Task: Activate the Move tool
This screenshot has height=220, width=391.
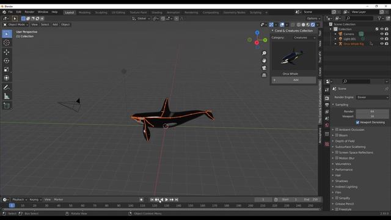Action: [7, 52]
